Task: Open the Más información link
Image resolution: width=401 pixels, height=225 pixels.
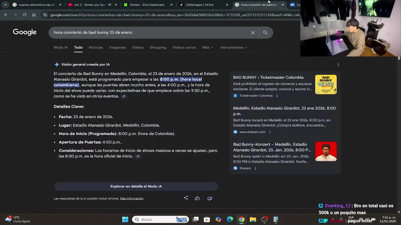Action: (132, 198)
